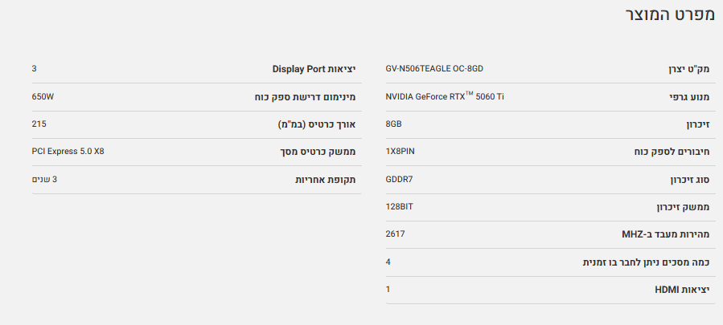Select the 1X8PIN power connector value
The height and width of the screenshot is (325, 723).
pyautogui.click(x=401, y=152)
